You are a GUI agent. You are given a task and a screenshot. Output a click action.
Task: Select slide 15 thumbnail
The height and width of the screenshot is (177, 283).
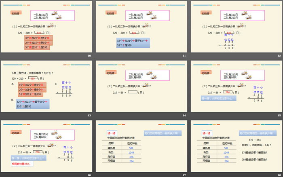(237, 86)
